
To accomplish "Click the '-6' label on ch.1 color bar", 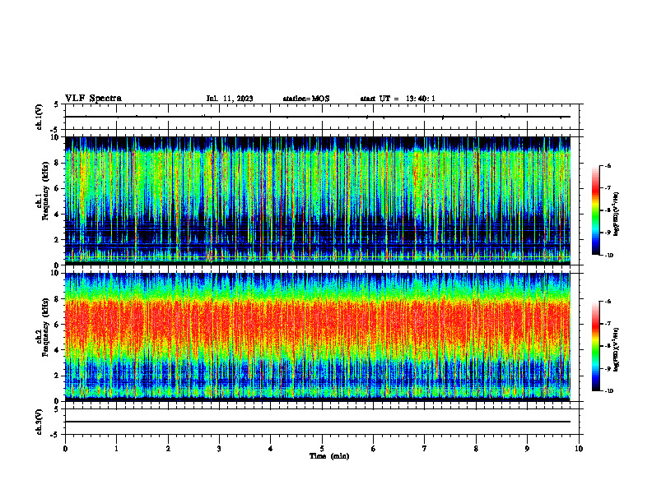I will [x=608, y=165].
